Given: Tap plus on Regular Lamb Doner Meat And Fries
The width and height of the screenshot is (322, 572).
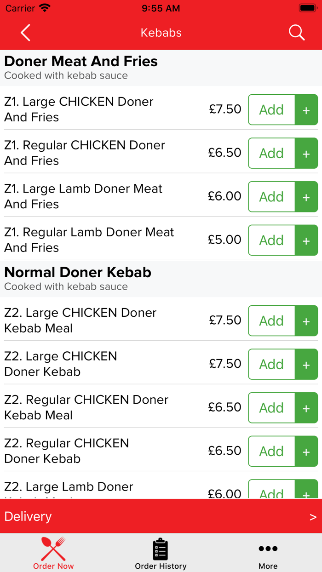Looking at the screenshot, I should 306,240.
